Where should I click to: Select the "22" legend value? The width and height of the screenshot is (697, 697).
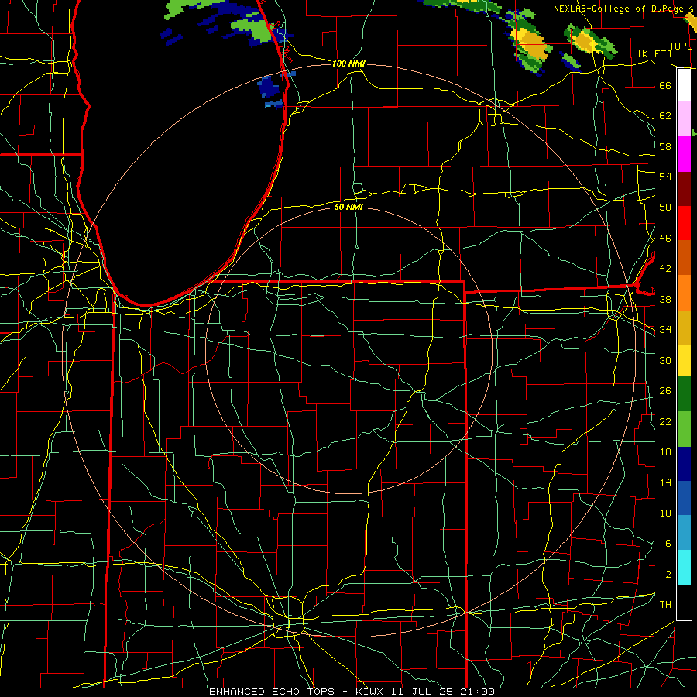665,421
